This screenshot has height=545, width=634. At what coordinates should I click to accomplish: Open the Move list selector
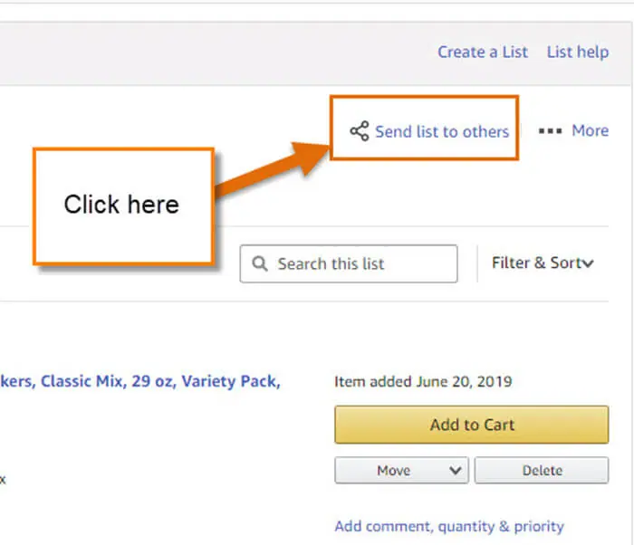pos(401,470)
